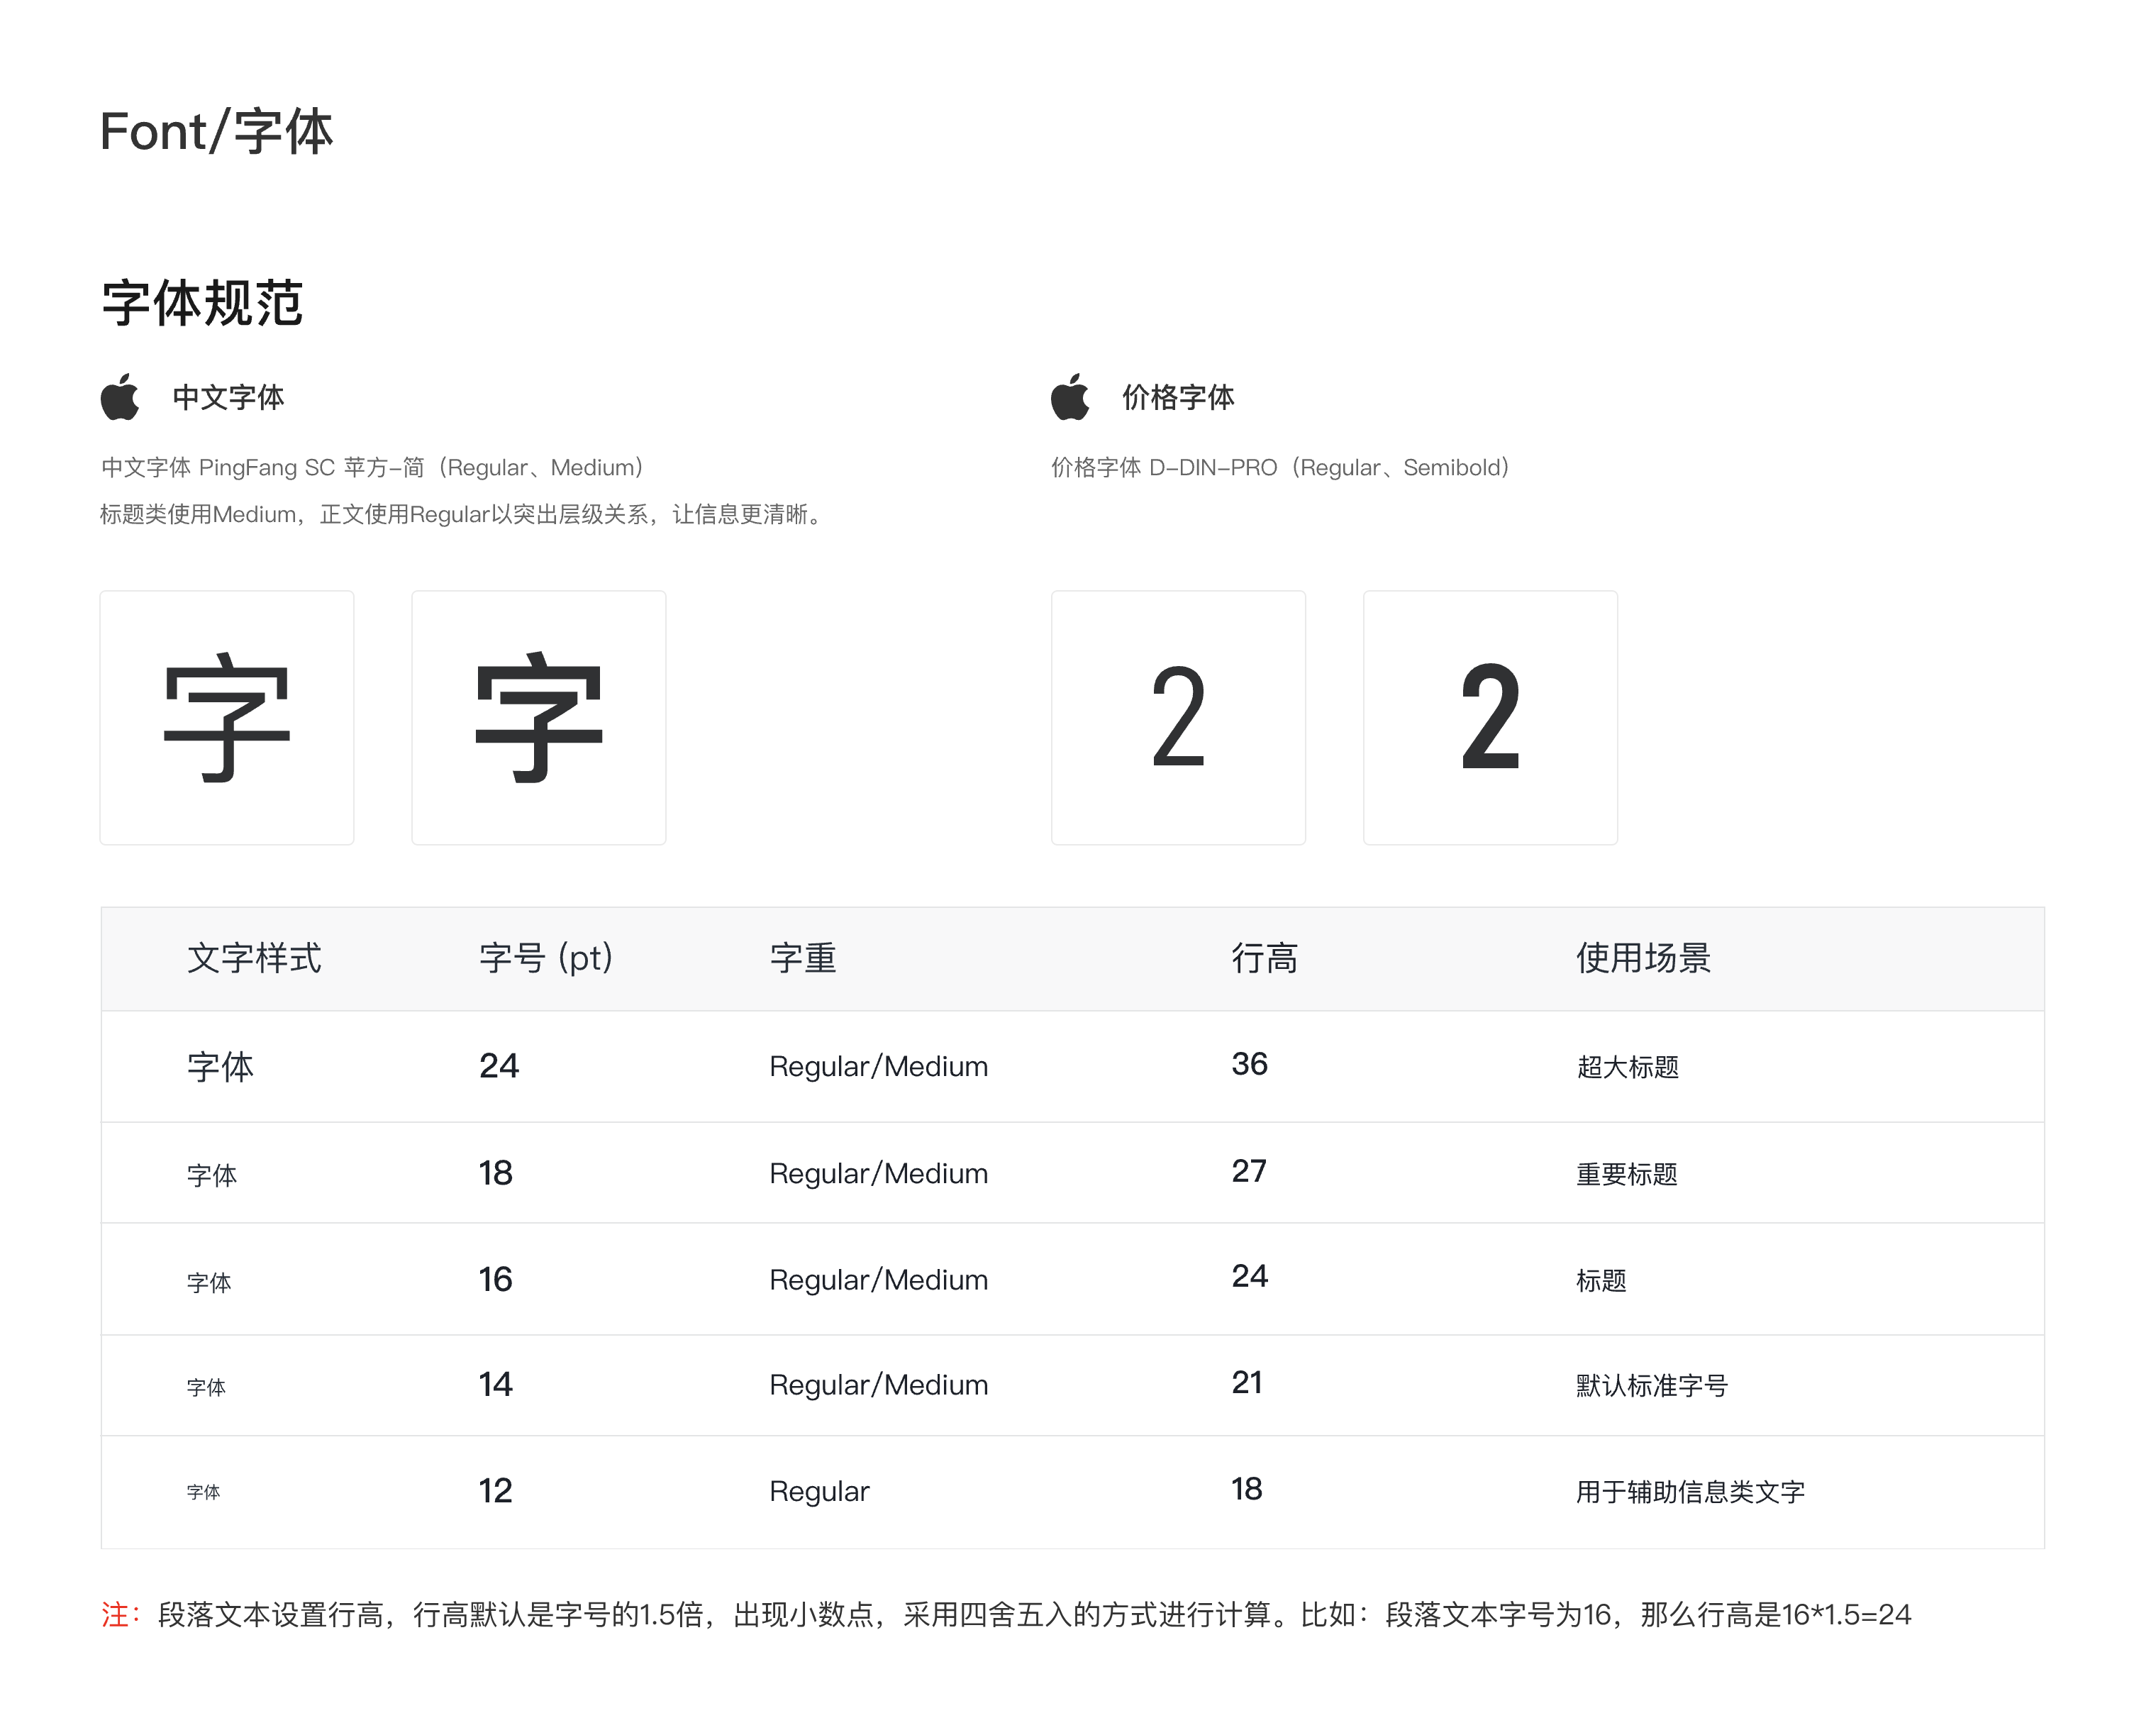Click the line height value 21
The width and height of the screenshot is (2156, 1718).
[1247, 1383]
